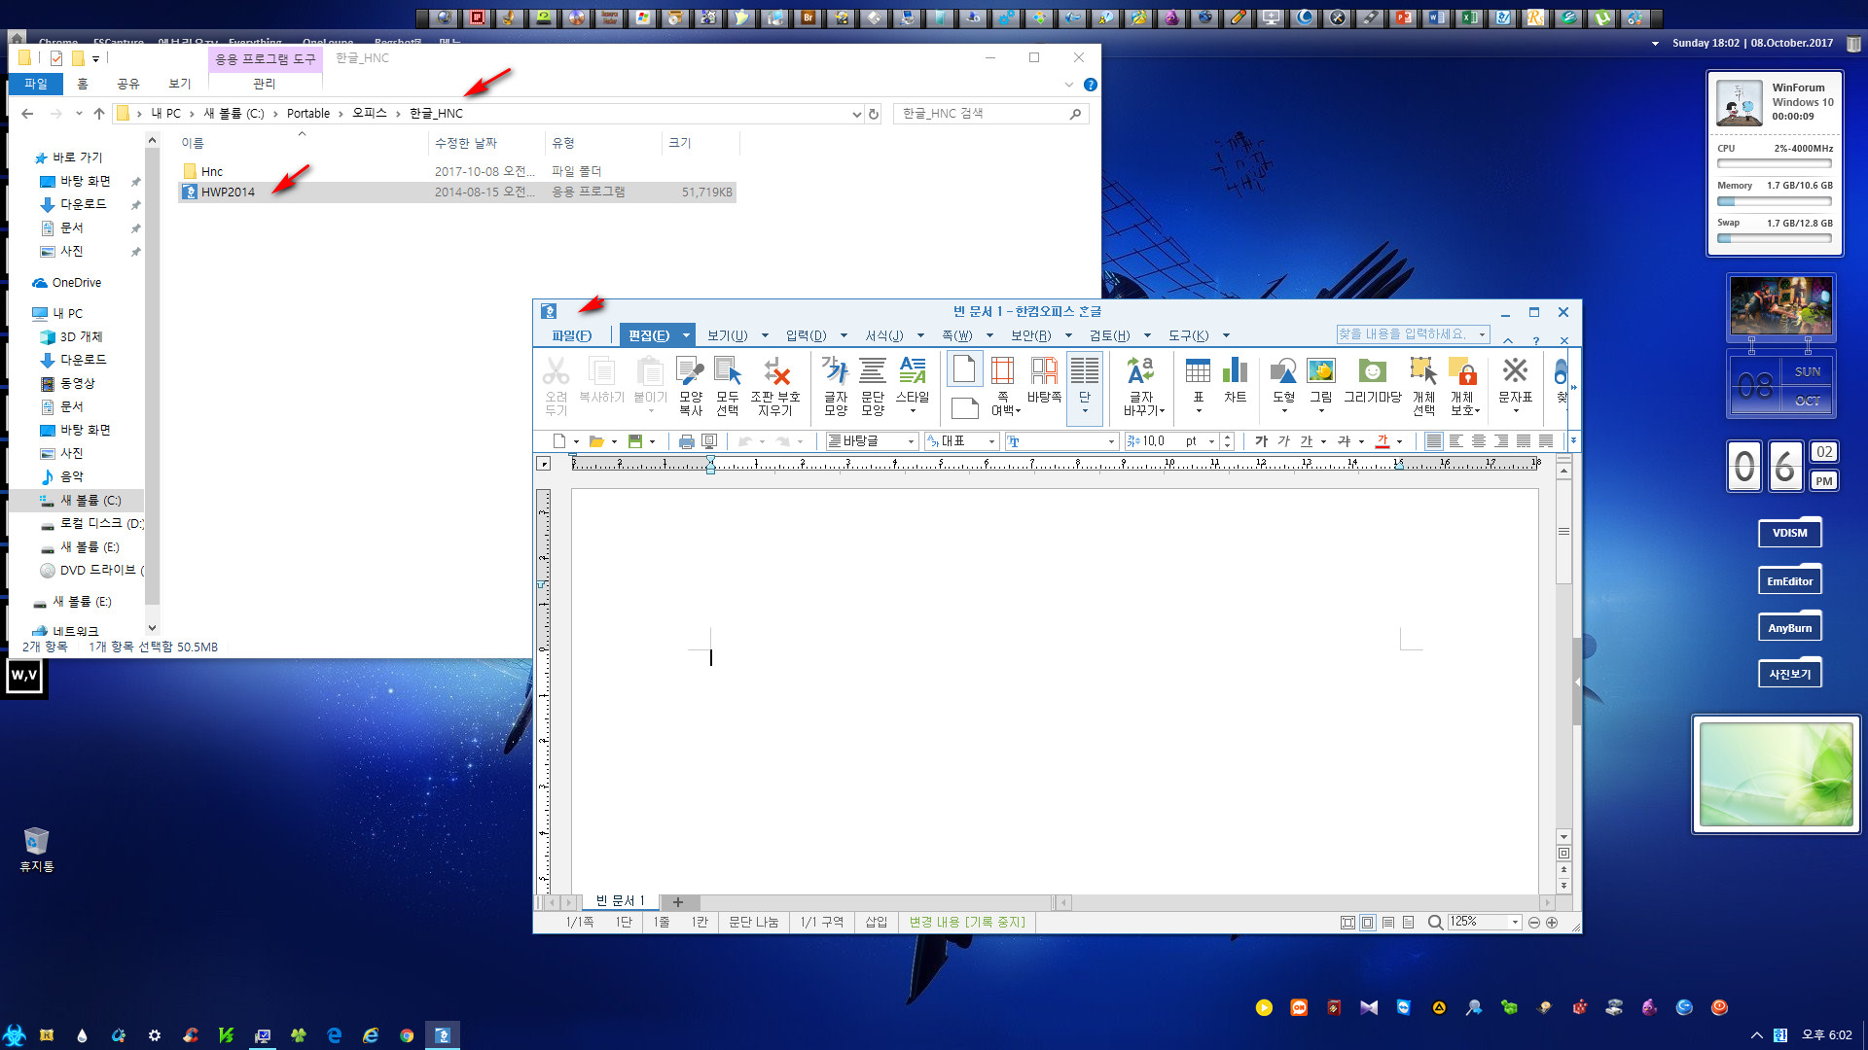Select landscape page orientation icon
The height and width of the screenshot is (1050, 1868).
click(964, 408)
